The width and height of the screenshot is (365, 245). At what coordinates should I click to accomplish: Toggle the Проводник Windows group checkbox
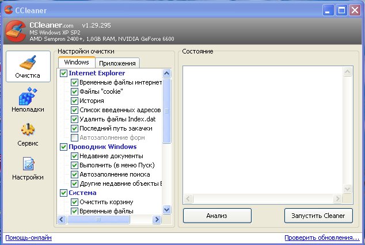[63, 147]
